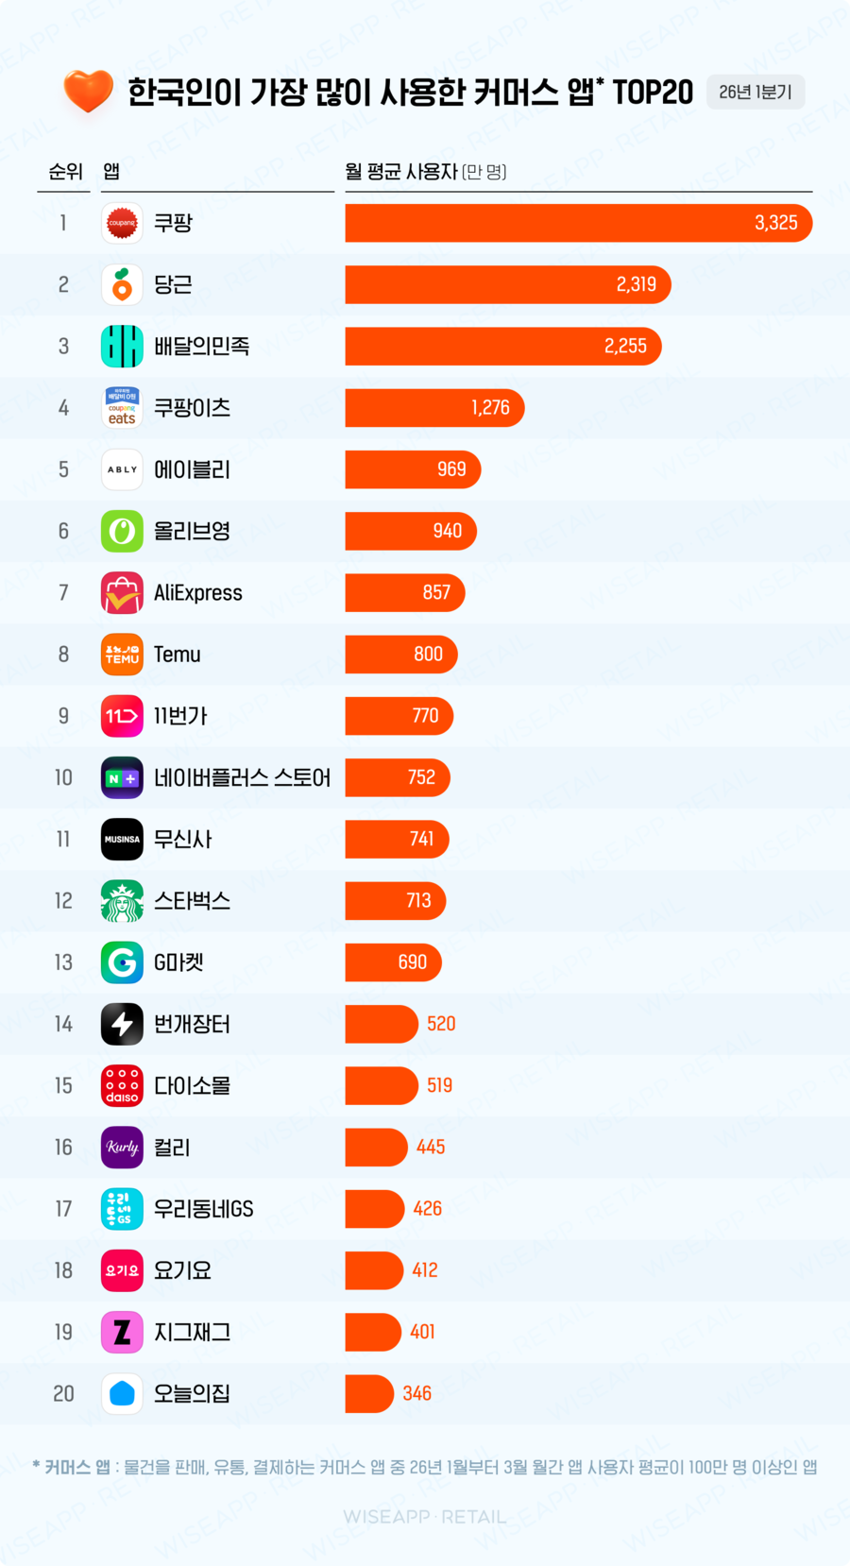Click the orange Temu icon
This screenshot has width=850, height=1566.
[x=122, y=654]
